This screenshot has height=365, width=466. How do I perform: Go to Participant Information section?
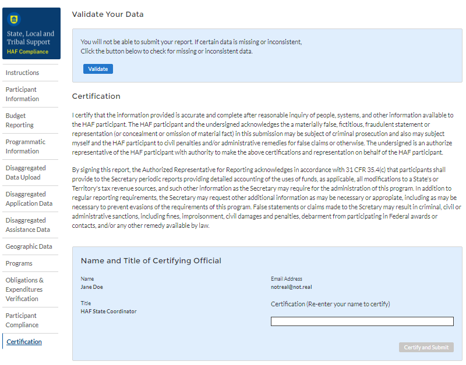click(21, 94)
